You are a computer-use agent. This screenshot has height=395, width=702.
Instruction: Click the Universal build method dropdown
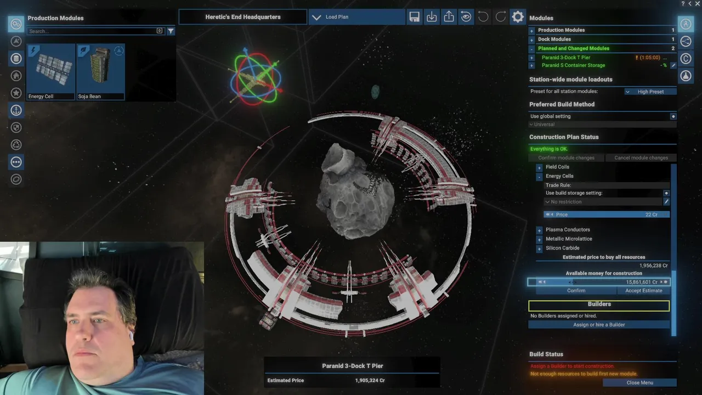pyautogui.click(x=602, y=125)
